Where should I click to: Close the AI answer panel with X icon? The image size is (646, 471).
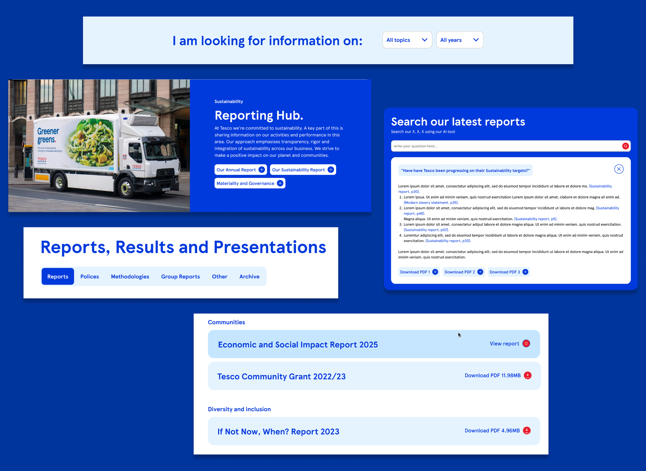point(619,169)
